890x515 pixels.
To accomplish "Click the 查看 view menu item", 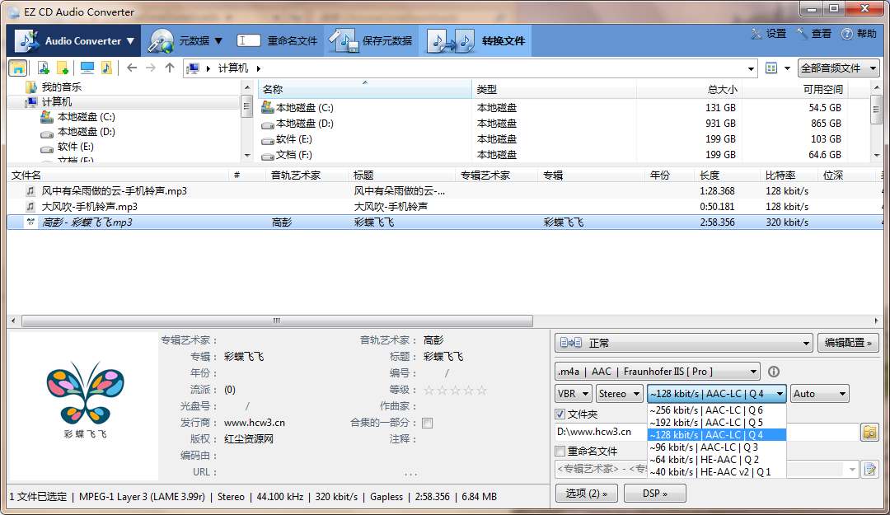I will [822, 35].
